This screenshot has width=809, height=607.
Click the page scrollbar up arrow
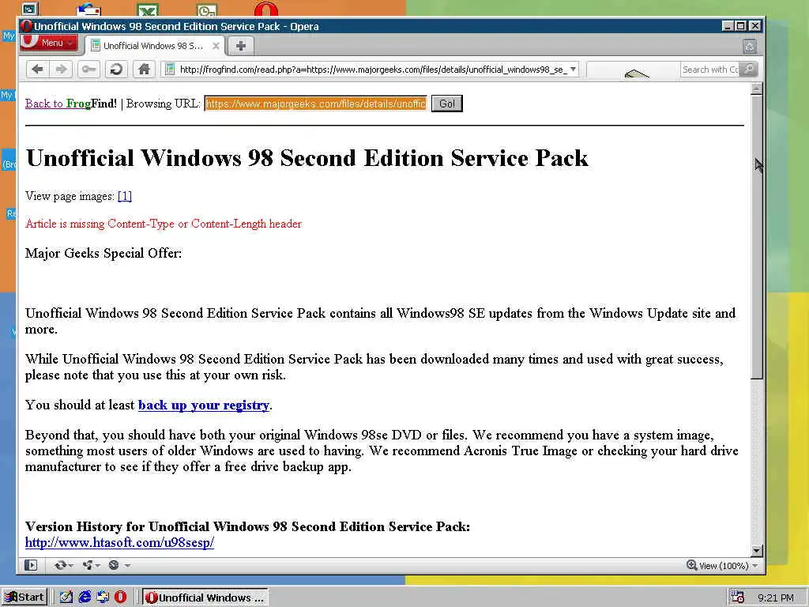(x=756, y=89)
